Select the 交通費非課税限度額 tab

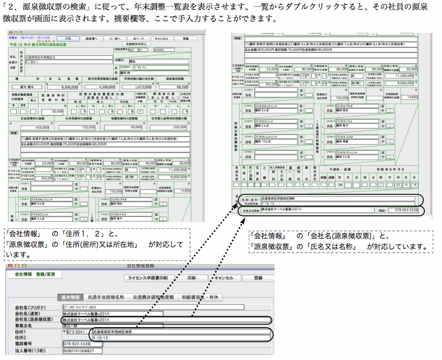(x=149, y=297)
